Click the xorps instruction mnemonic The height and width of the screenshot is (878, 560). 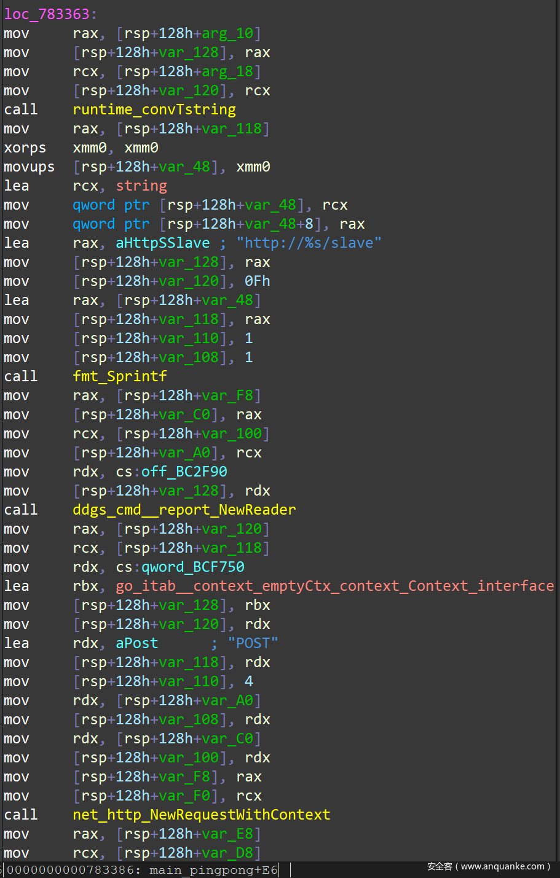pyautogui.click(x=25, y=148)
